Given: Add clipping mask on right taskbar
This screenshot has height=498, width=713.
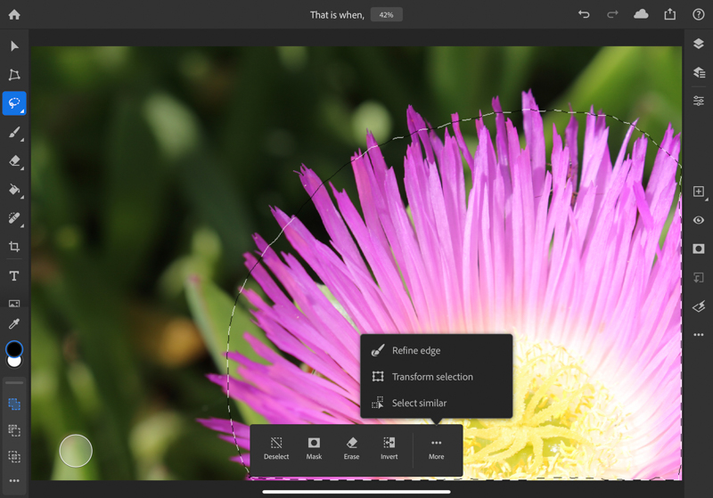Looking at the screenshot, I should click(x=699, y=277).
